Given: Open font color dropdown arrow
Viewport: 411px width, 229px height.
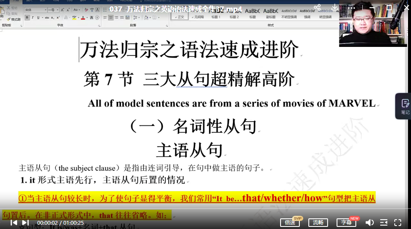Looking at the screenshot, I should pyautogui.click(x=87, y=17).
